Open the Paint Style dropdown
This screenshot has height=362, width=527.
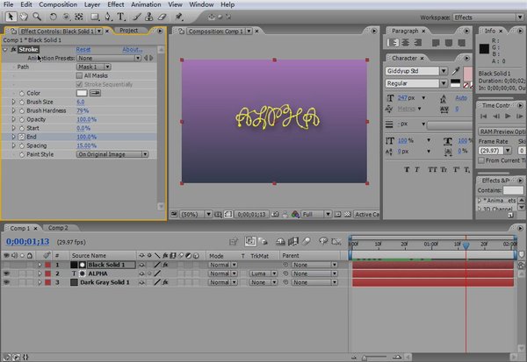112,154
